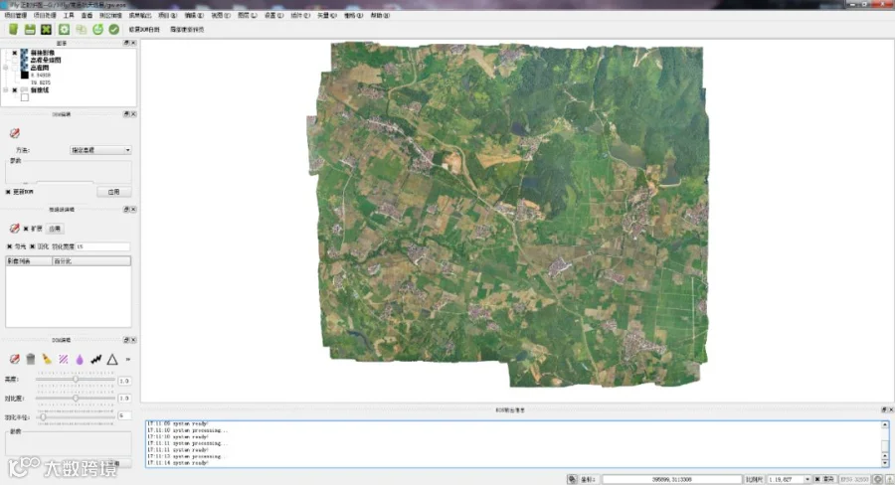Select the triangle outline tool

[112, 359]
